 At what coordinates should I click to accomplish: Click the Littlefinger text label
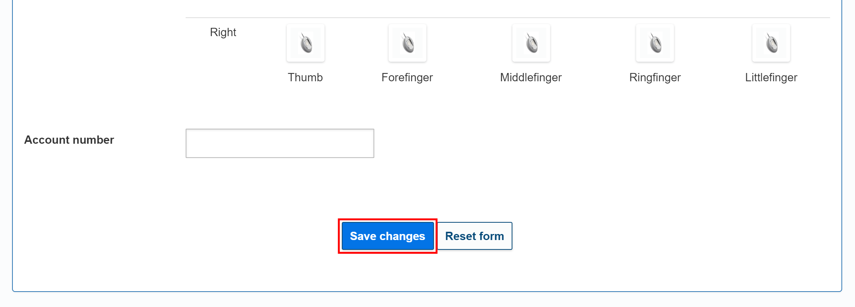point(771,78)
